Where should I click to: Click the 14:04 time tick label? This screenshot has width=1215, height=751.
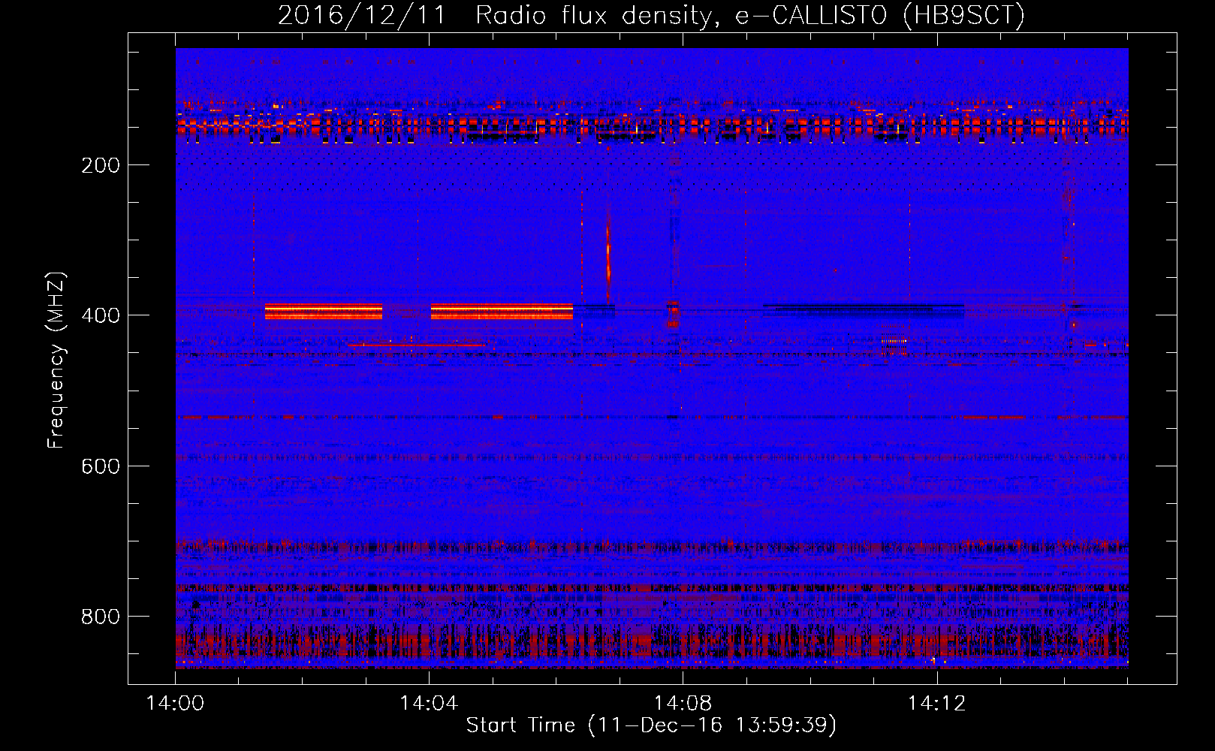pos(429,704)
